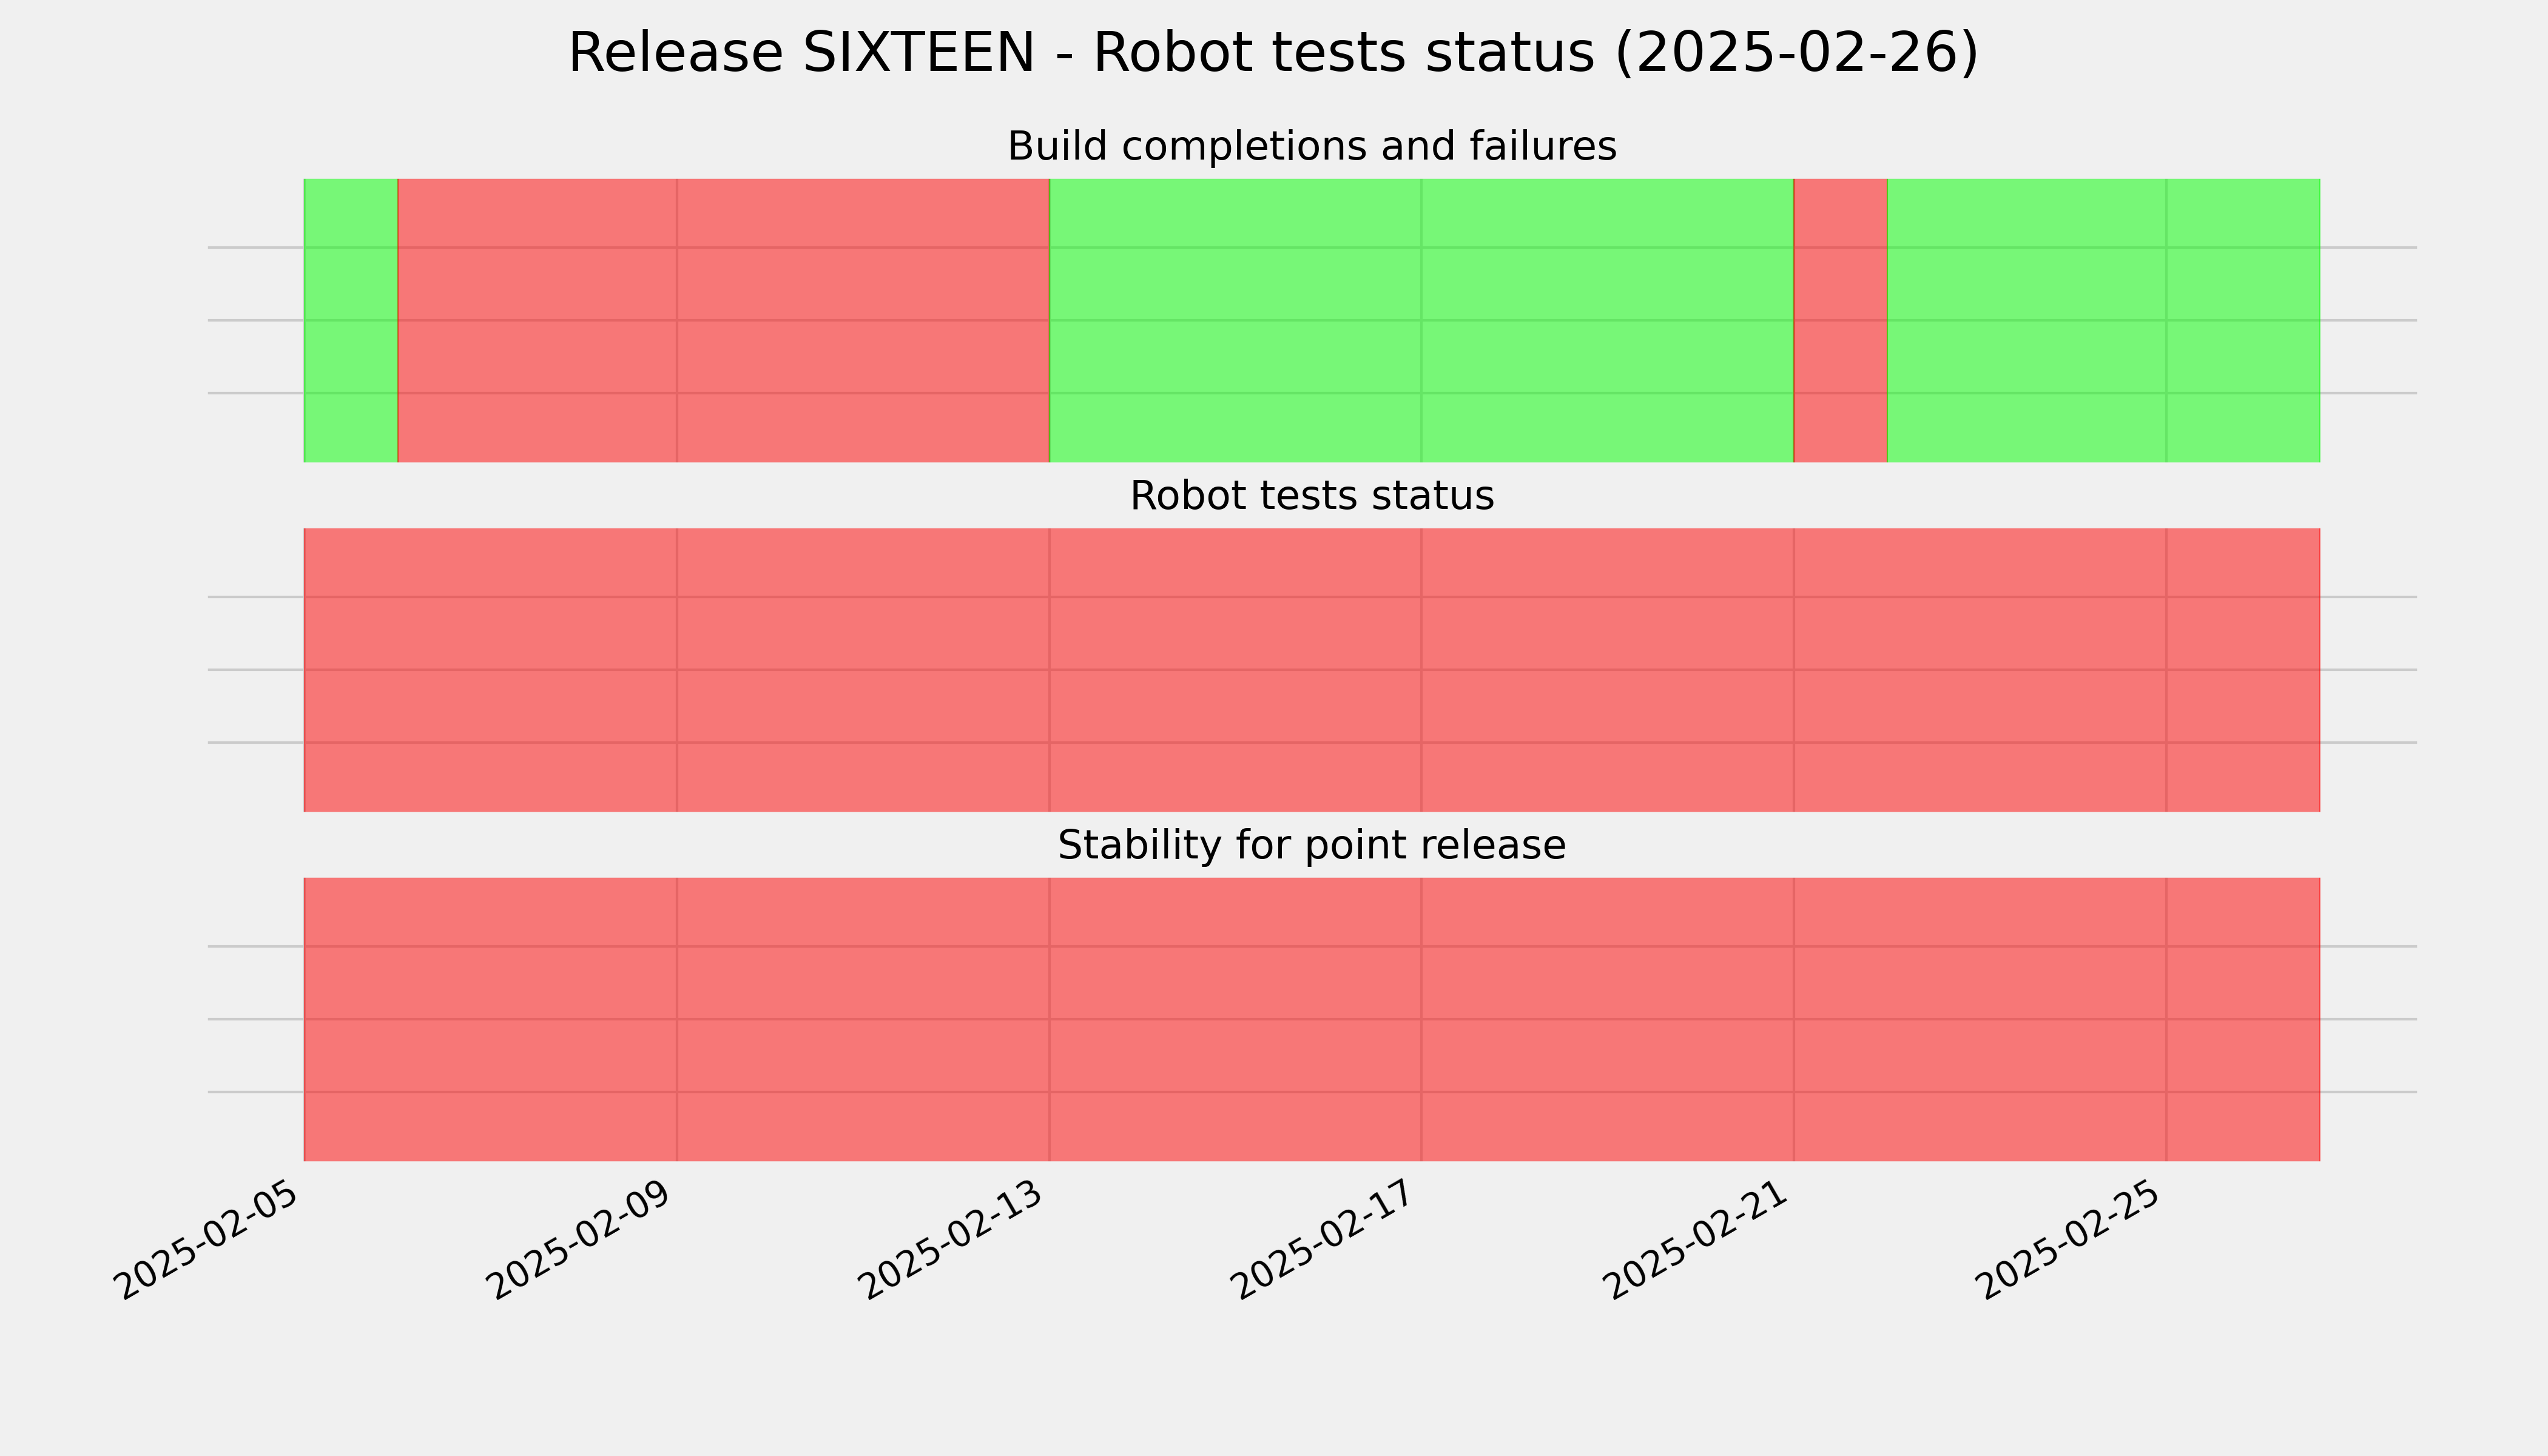
Task: Click the last green build segment at right
Action: [x=2104, y=320]
